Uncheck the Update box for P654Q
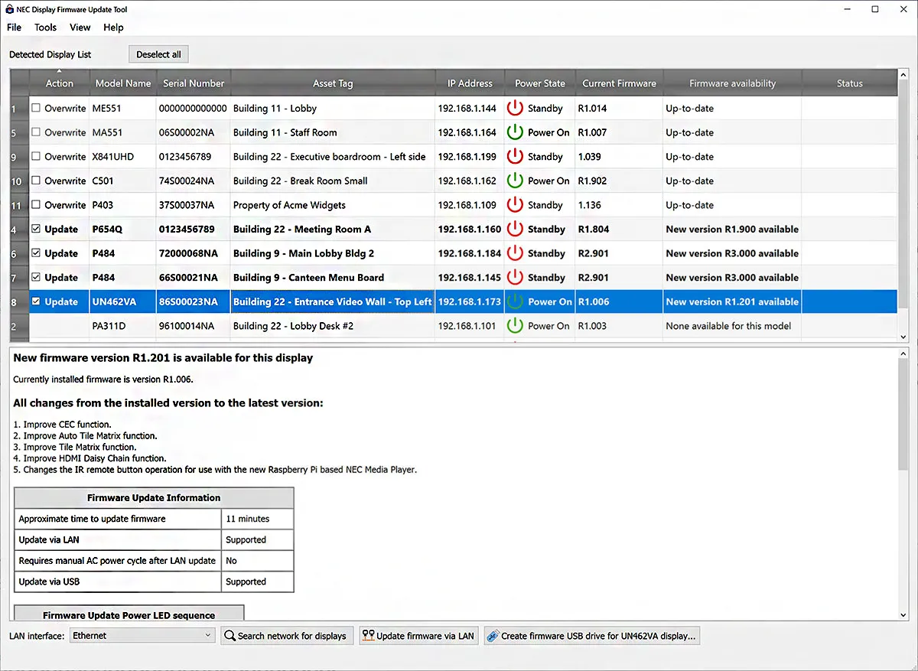Screen dimensions: 918x671 36,229
